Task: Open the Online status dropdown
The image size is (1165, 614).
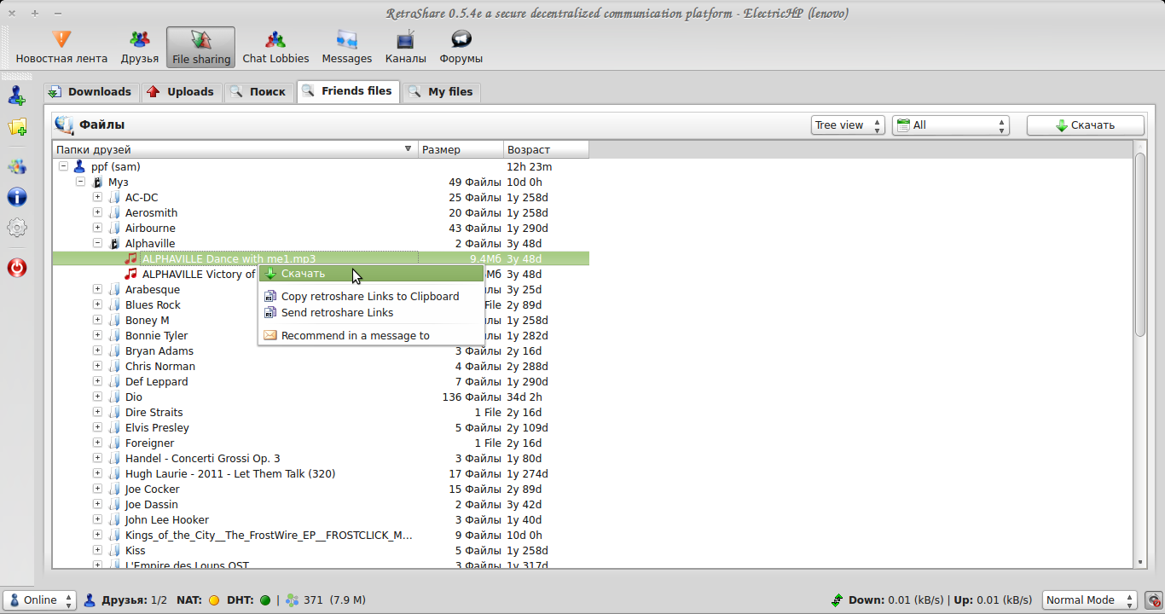Action: pos(40,600)
